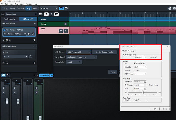
Task: Mute the mixer channel showing -5.39
Action: click(3, 88)
